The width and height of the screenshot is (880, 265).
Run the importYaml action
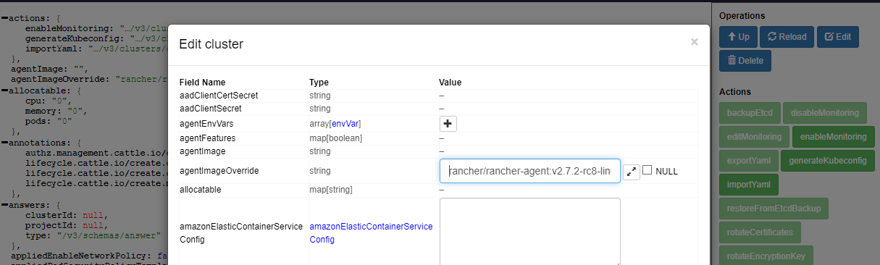point(748,185)
